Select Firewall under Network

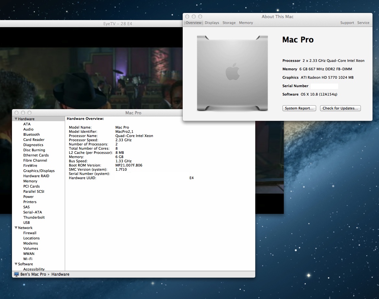(x=30, y=233)
